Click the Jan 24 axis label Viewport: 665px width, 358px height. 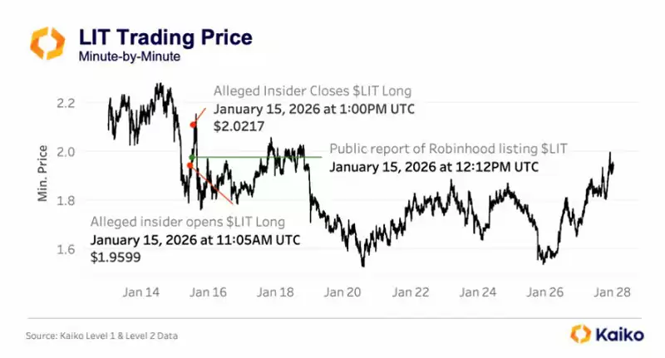(x=478, y=292)
